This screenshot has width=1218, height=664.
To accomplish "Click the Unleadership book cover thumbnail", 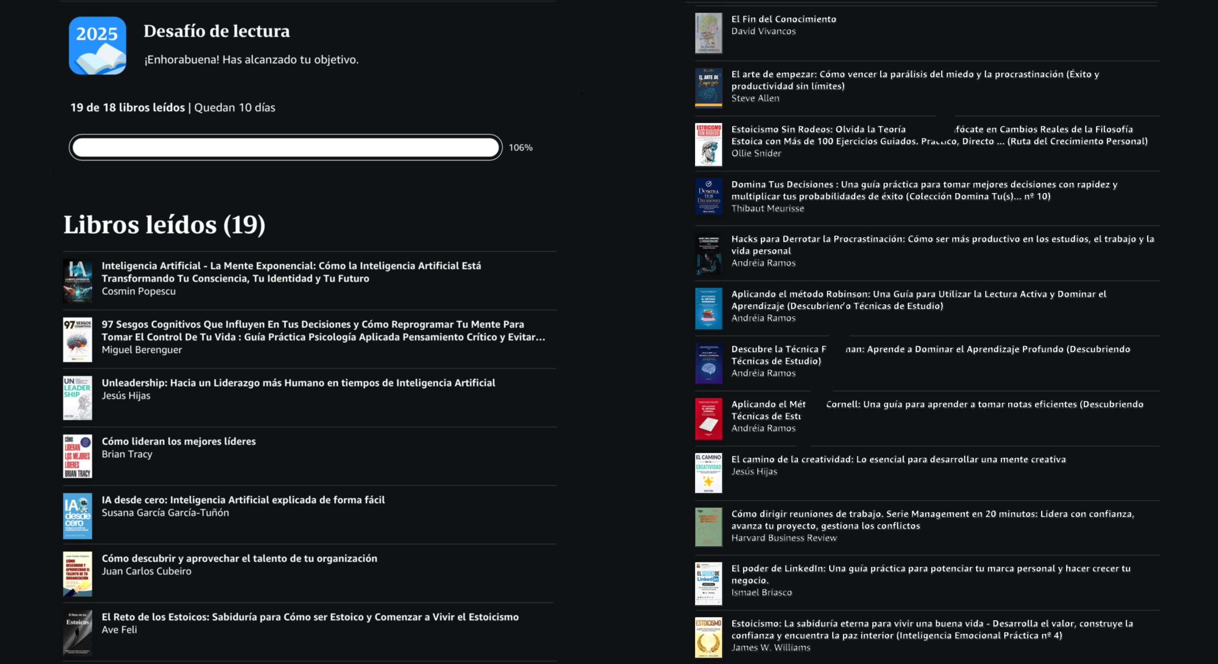I will pos(77,398).
